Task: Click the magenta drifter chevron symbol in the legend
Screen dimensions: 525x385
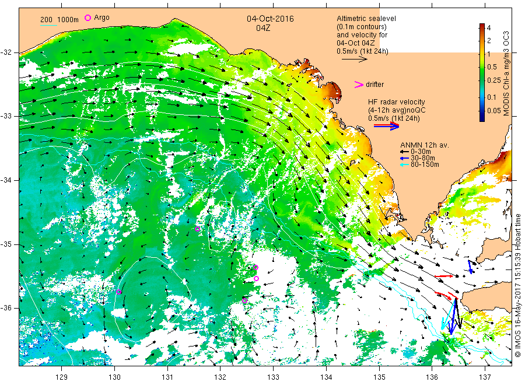Action: pos(359,85)
